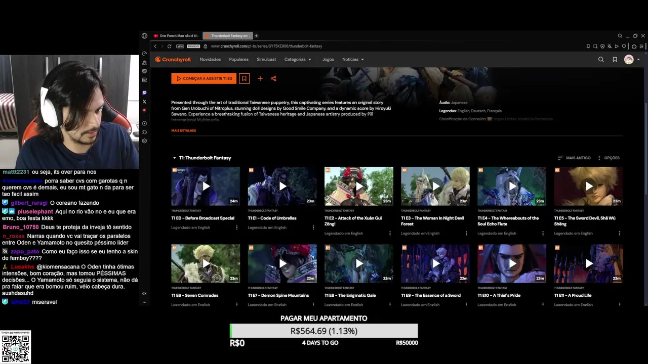
Task: Open E3 The Woman in Night Devil Forest title
Action: [x=432, y=221]
